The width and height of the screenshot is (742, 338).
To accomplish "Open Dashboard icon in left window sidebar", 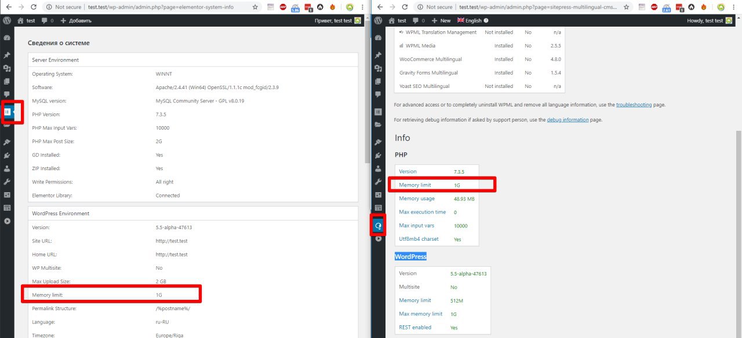I will coord(7,38).
